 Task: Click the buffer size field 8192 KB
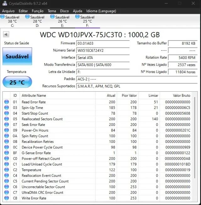(x=183, y=43)
